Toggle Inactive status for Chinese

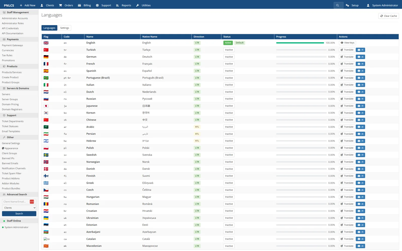pos(229,120)
